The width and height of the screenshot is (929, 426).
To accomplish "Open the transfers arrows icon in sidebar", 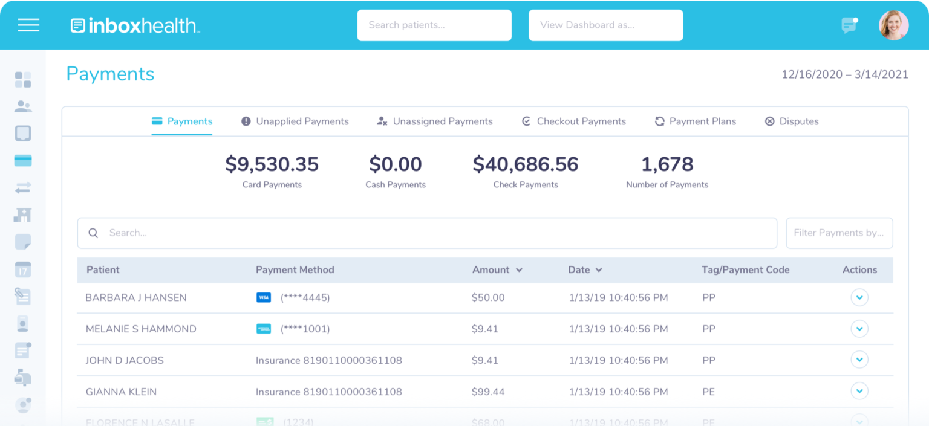I will coord(23,187).
